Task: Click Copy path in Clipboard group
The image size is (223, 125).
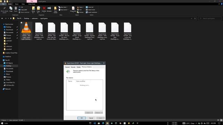Action: click(x=23, y=10)
